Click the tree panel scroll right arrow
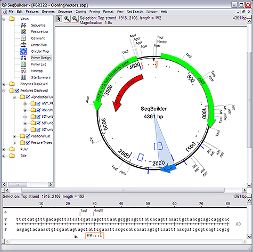The width and height of the screenshot is (253, 252). coord(51,185)
